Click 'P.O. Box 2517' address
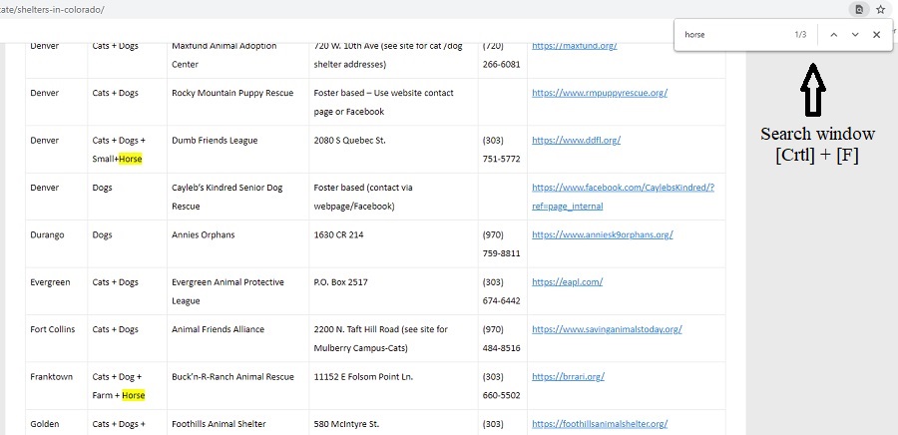Screen dimensions: 898x435 pyautogui.click(x=341, y=282)
